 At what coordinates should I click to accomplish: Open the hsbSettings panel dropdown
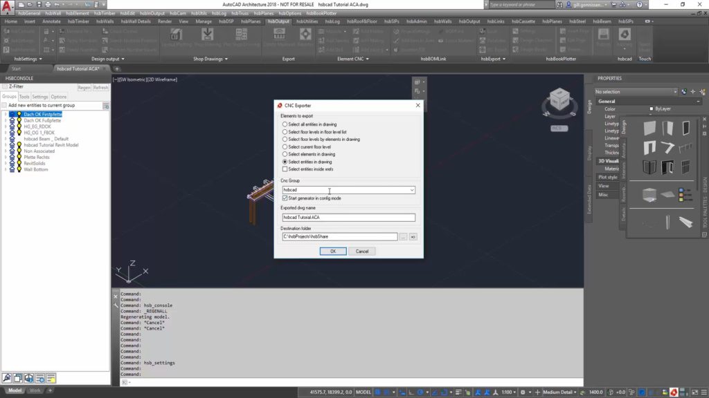(28, 59)
